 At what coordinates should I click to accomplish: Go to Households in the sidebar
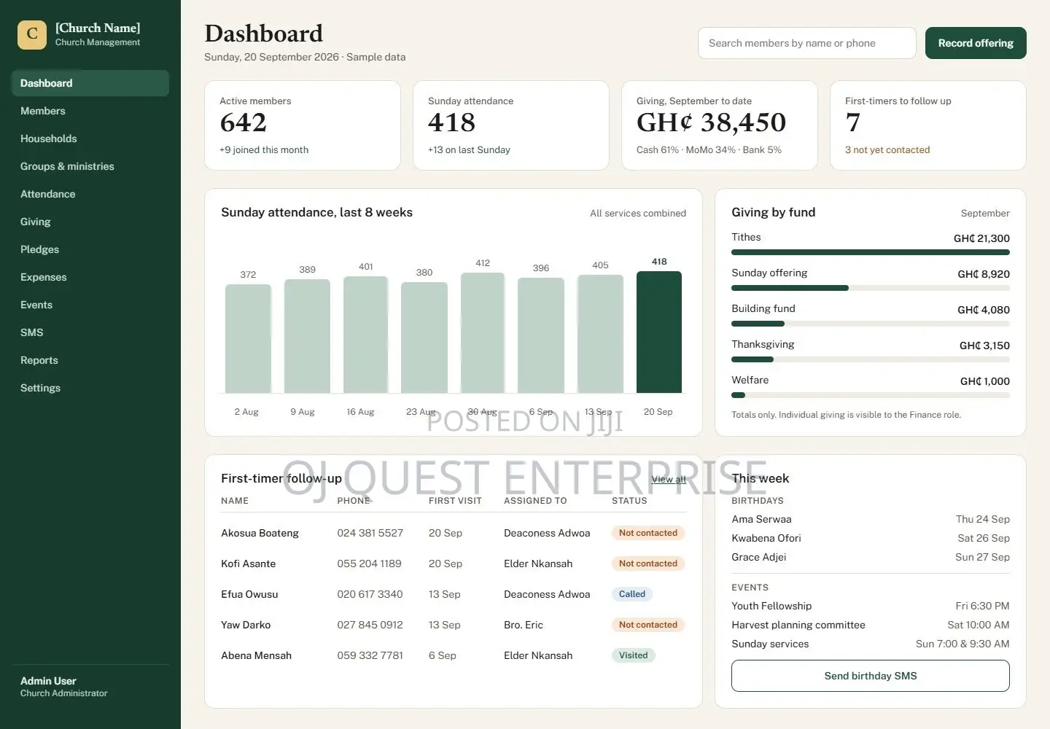click(90, 139)
